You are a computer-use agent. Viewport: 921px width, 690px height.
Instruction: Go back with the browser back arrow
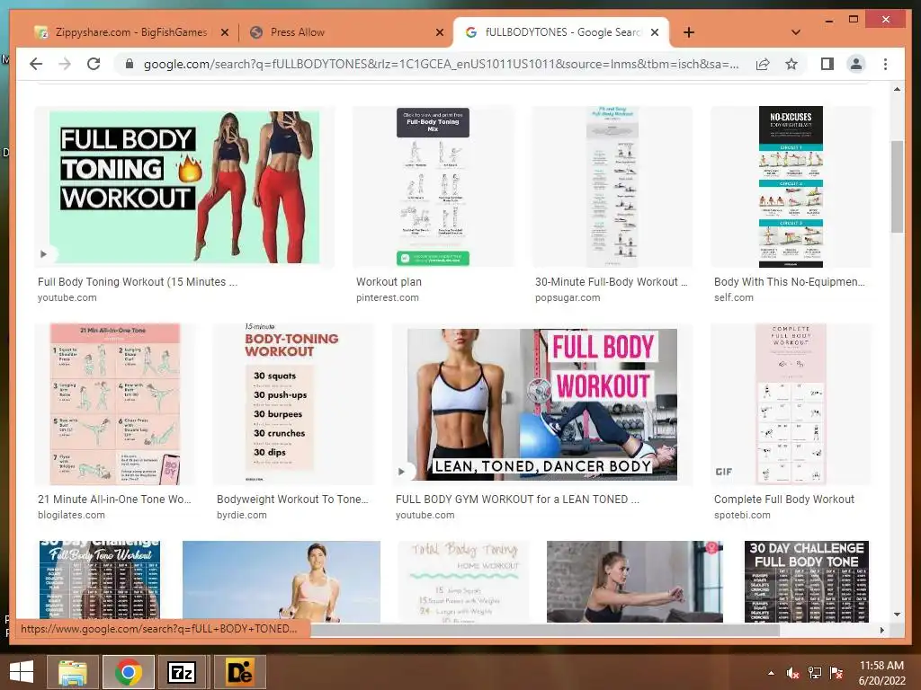[36, 64]
